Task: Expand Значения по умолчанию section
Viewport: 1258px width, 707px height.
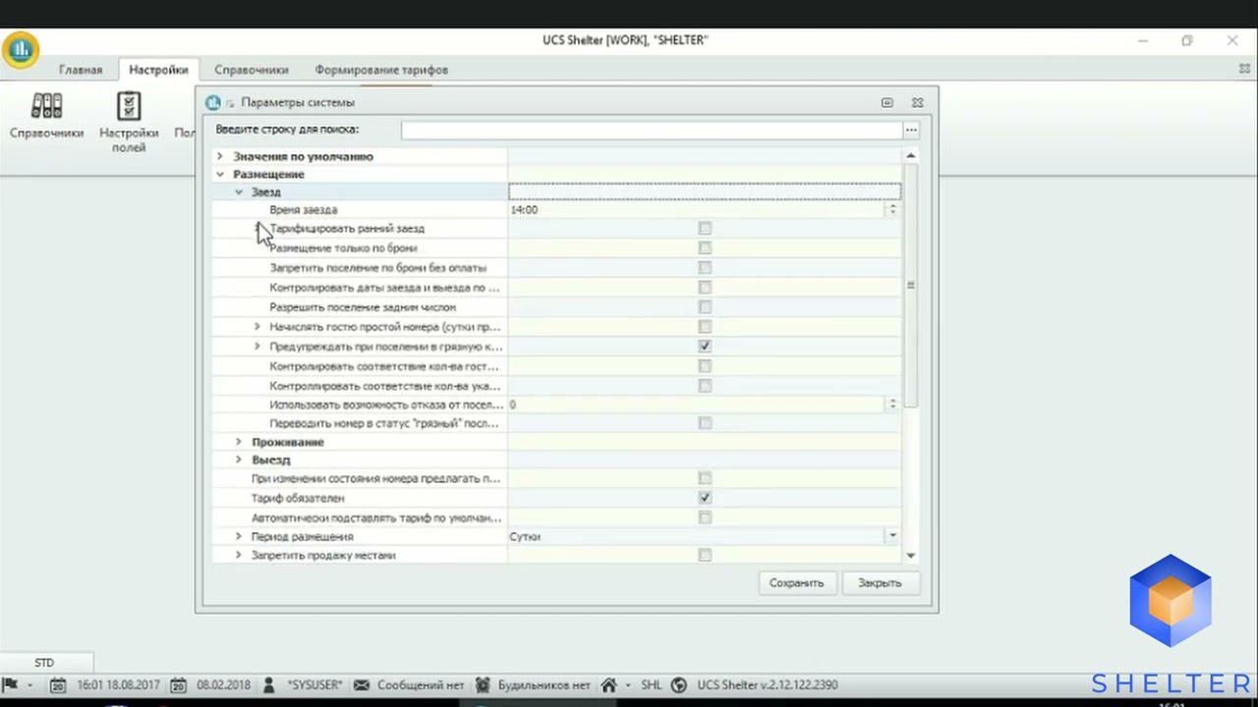Action: click(220, 156)
